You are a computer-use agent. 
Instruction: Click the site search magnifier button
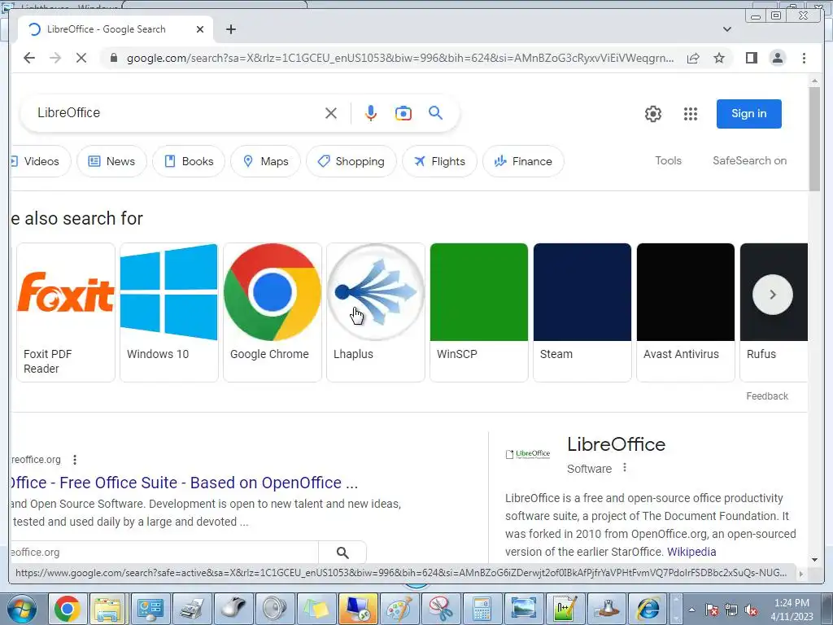click(342, 553)
